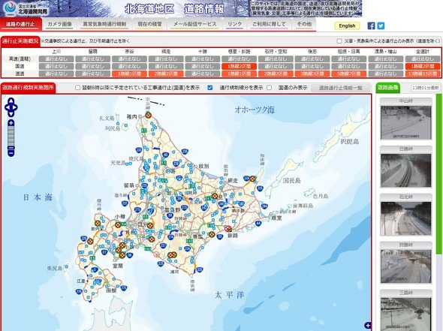The width and height of the screenshot is (443, 331).
Task: Expand the overview map plus icon
Action: click(x=368, y=325)
